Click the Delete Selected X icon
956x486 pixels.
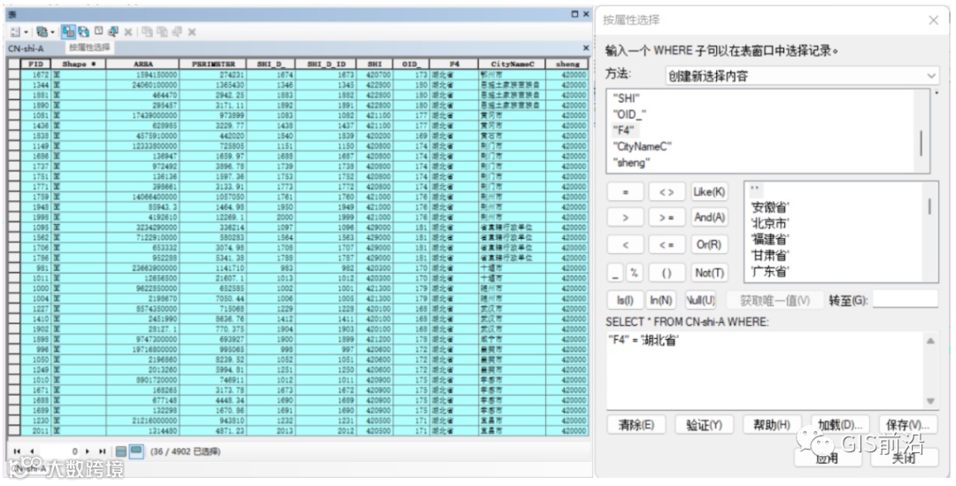pos(128,32)
